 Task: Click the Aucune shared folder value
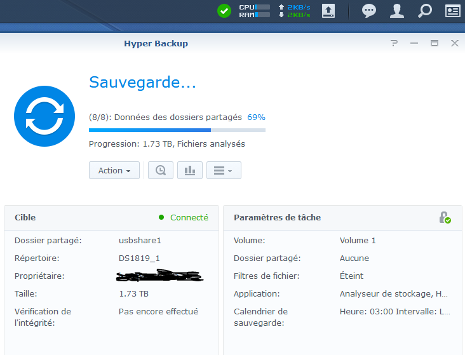click(x=354, y=258)
